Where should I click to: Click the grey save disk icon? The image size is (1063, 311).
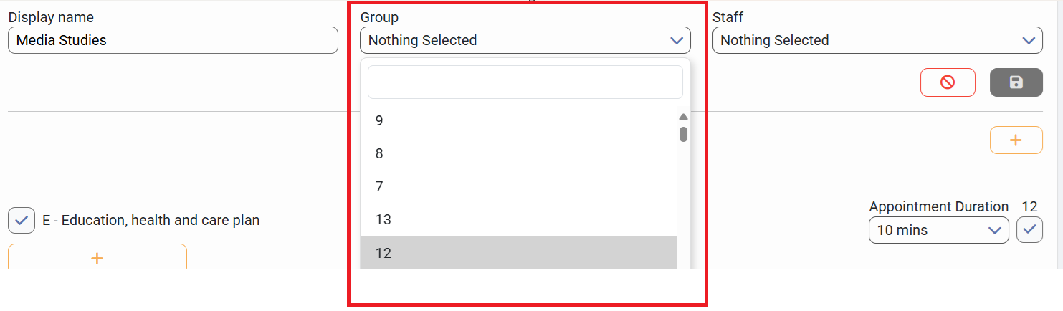click(x=1016, y=82)
